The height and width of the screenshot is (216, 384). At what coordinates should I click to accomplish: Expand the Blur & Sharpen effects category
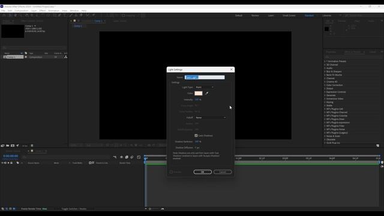325,71
